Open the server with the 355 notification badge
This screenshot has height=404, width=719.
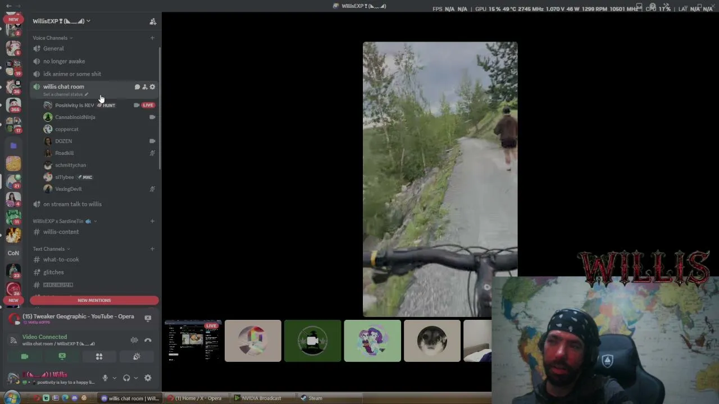pyautogui.click(x=13, y=105)
